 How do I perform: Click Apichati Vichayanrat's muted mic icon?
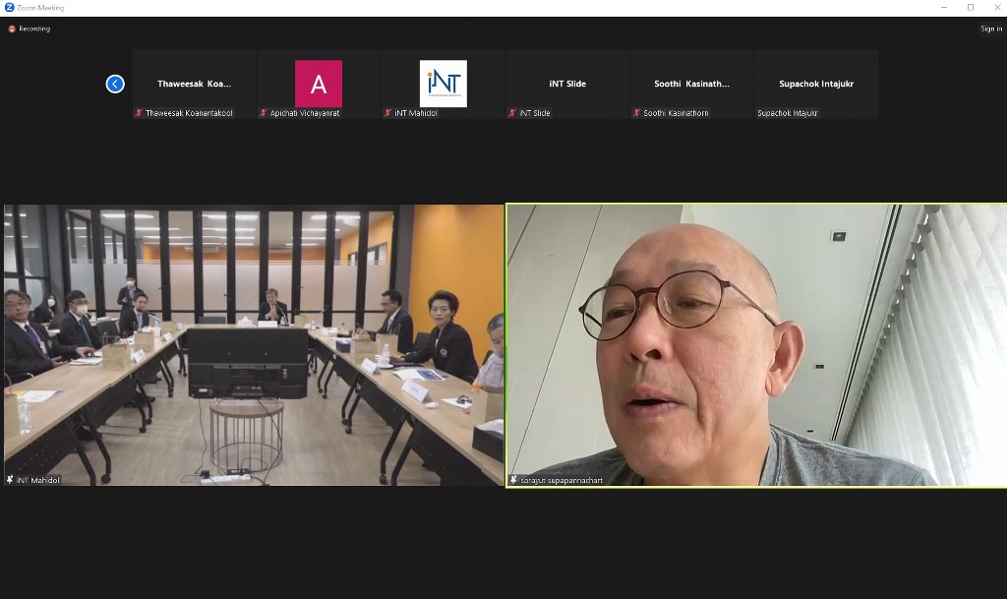click(x=263, y=113)
